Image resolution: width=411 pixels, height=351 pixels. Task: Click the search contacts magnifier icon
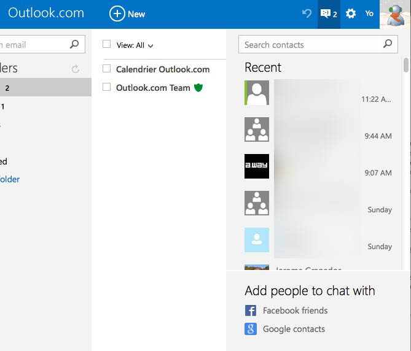(387, 44)
